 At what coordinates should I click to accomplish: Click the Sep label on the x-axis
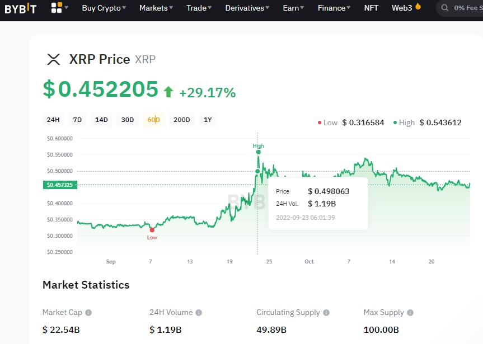(x=111, y=261)
